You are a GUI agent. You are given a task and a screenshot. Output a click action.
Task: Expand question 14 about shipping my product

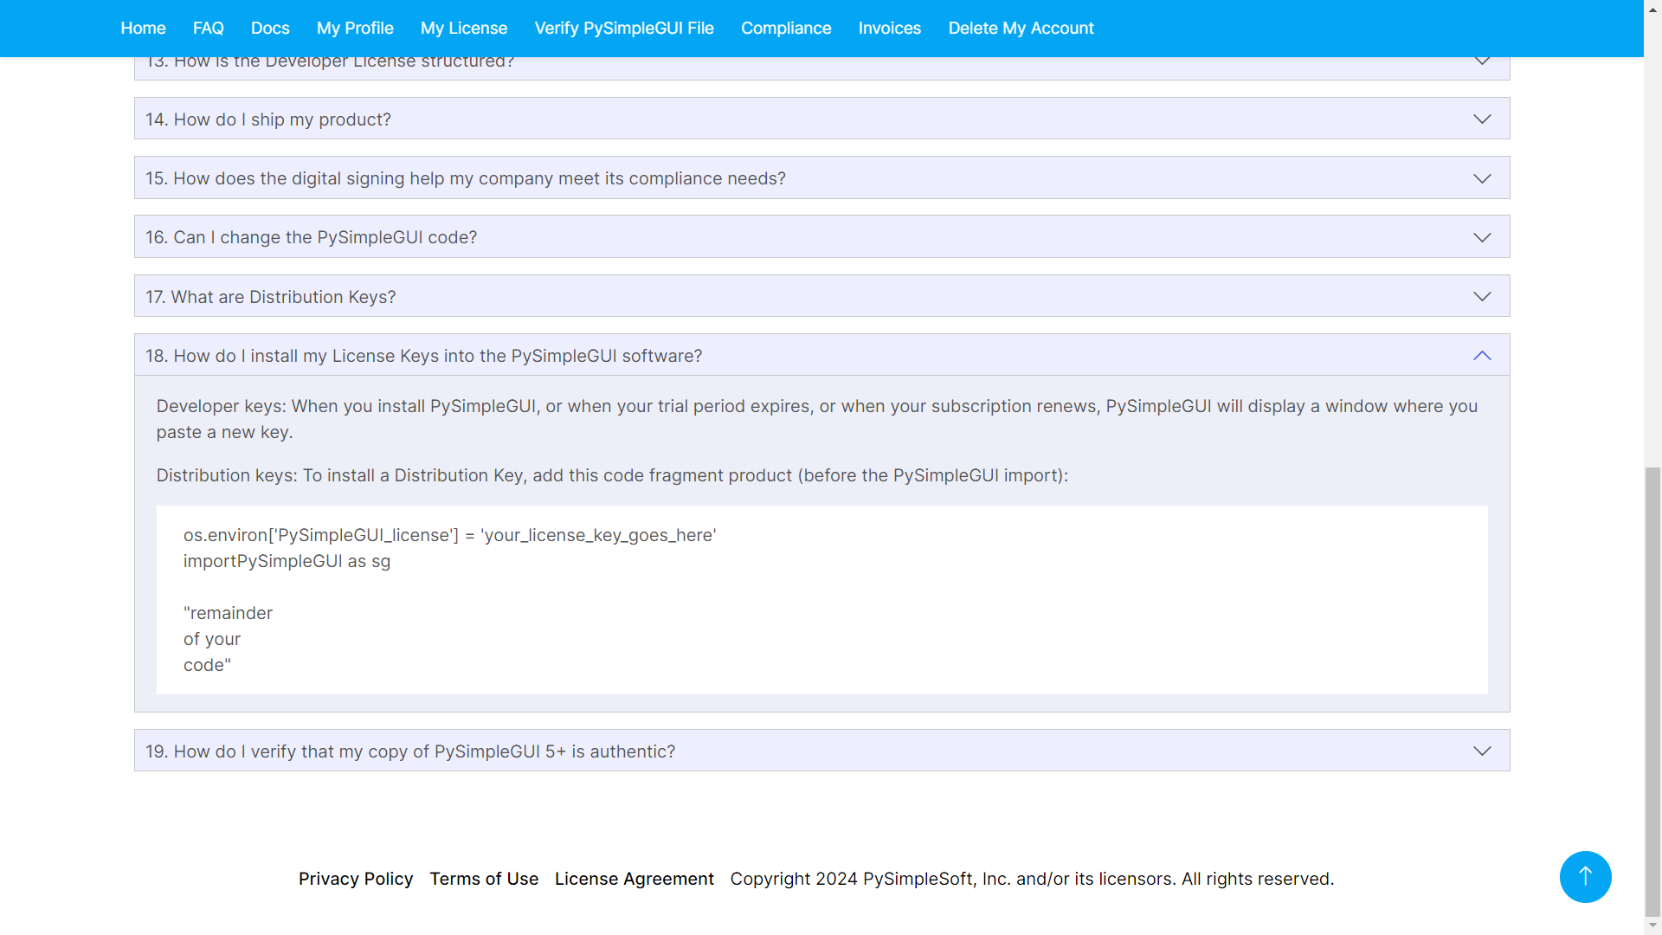pyautogui.click(x=821, y=119)
